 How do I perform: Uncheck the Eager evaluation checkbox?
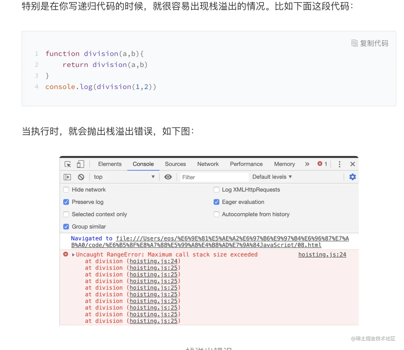pos(216,202)
